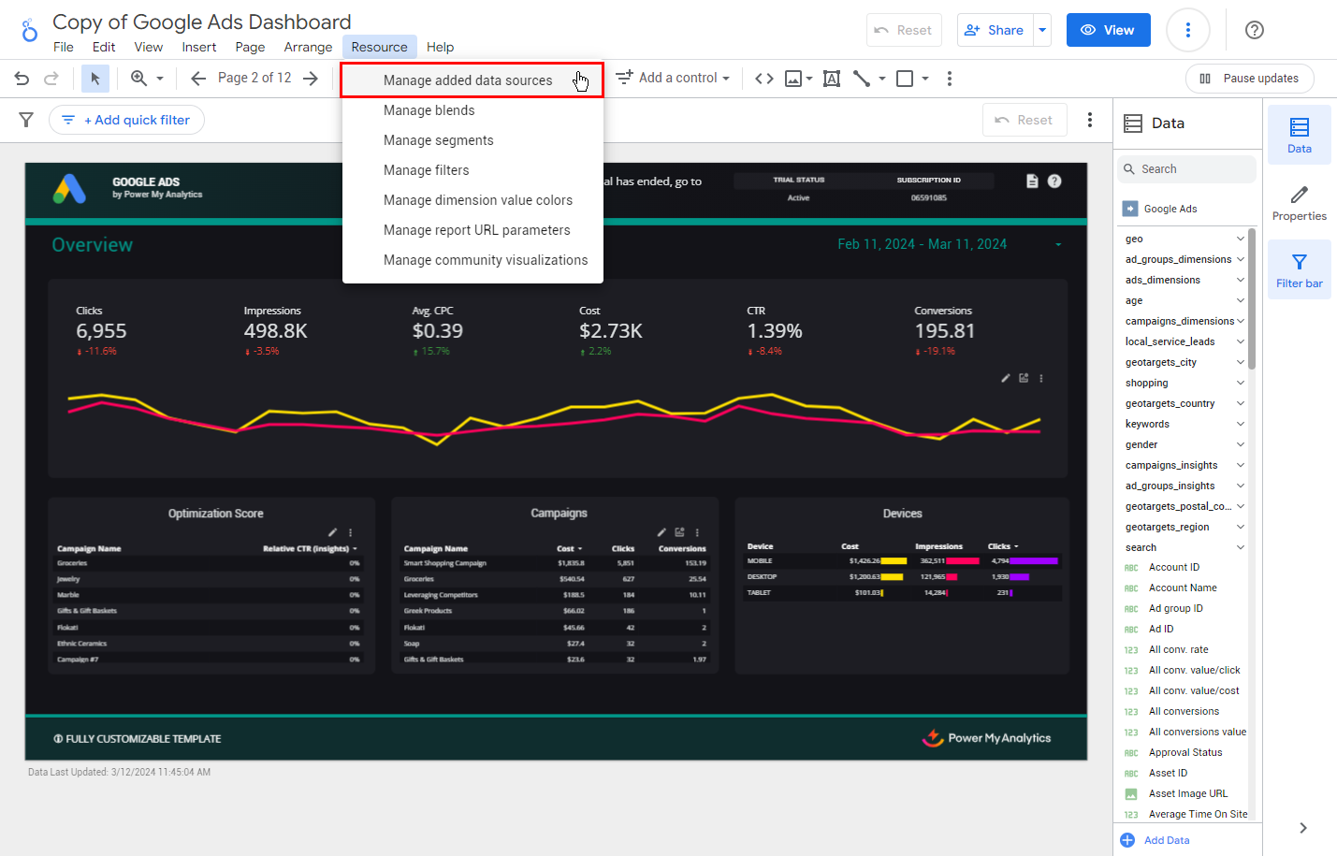
Task: Open the Arrange menu
Action: 308,47
